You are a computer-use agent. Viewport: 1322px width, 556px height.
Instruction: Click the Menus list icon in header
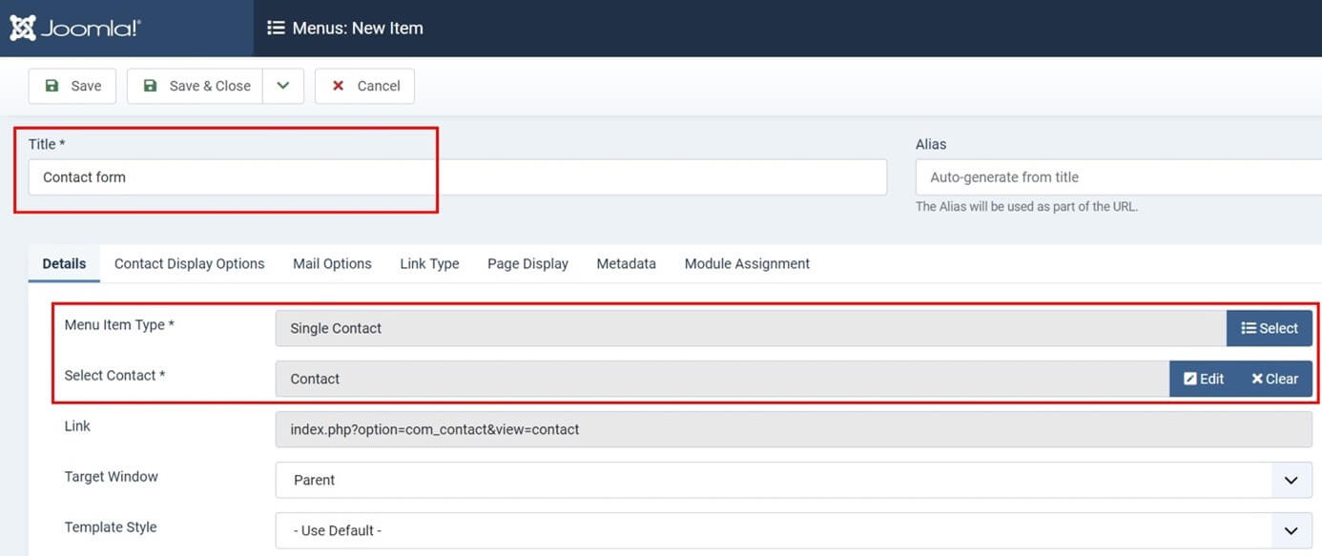click(x=276, y=28)
